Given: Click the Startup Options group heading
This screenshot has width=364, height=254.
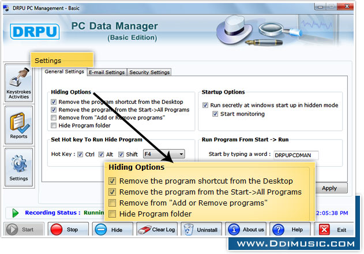Looking at the screenshot, I should click(x=223, y=92).
